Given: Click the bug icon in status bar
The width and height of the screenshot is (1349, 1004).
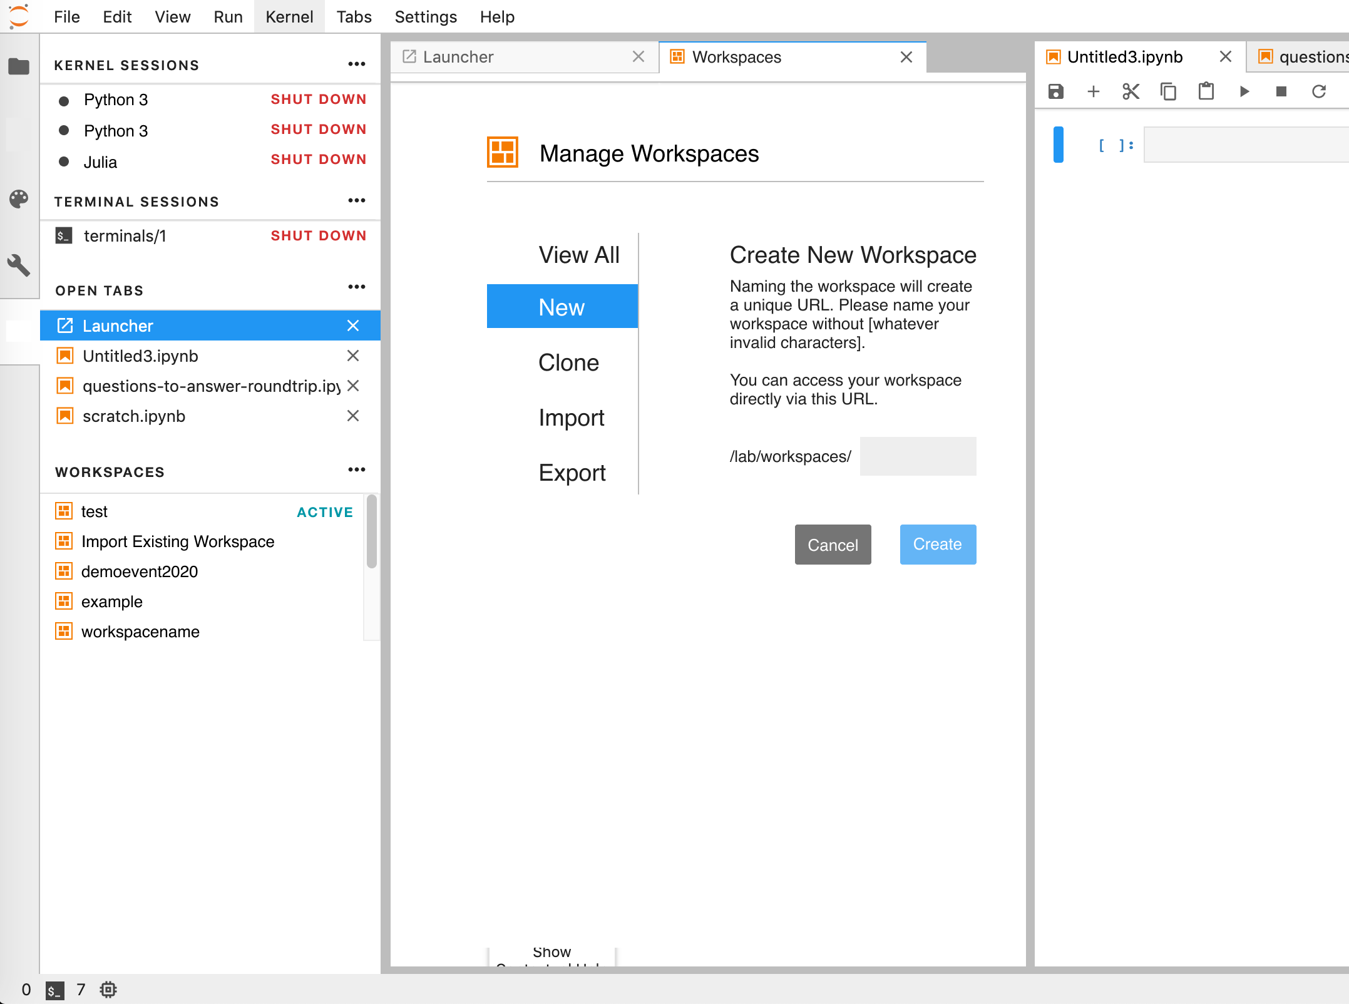Looking at the screenshot, I should pos(108,989).
